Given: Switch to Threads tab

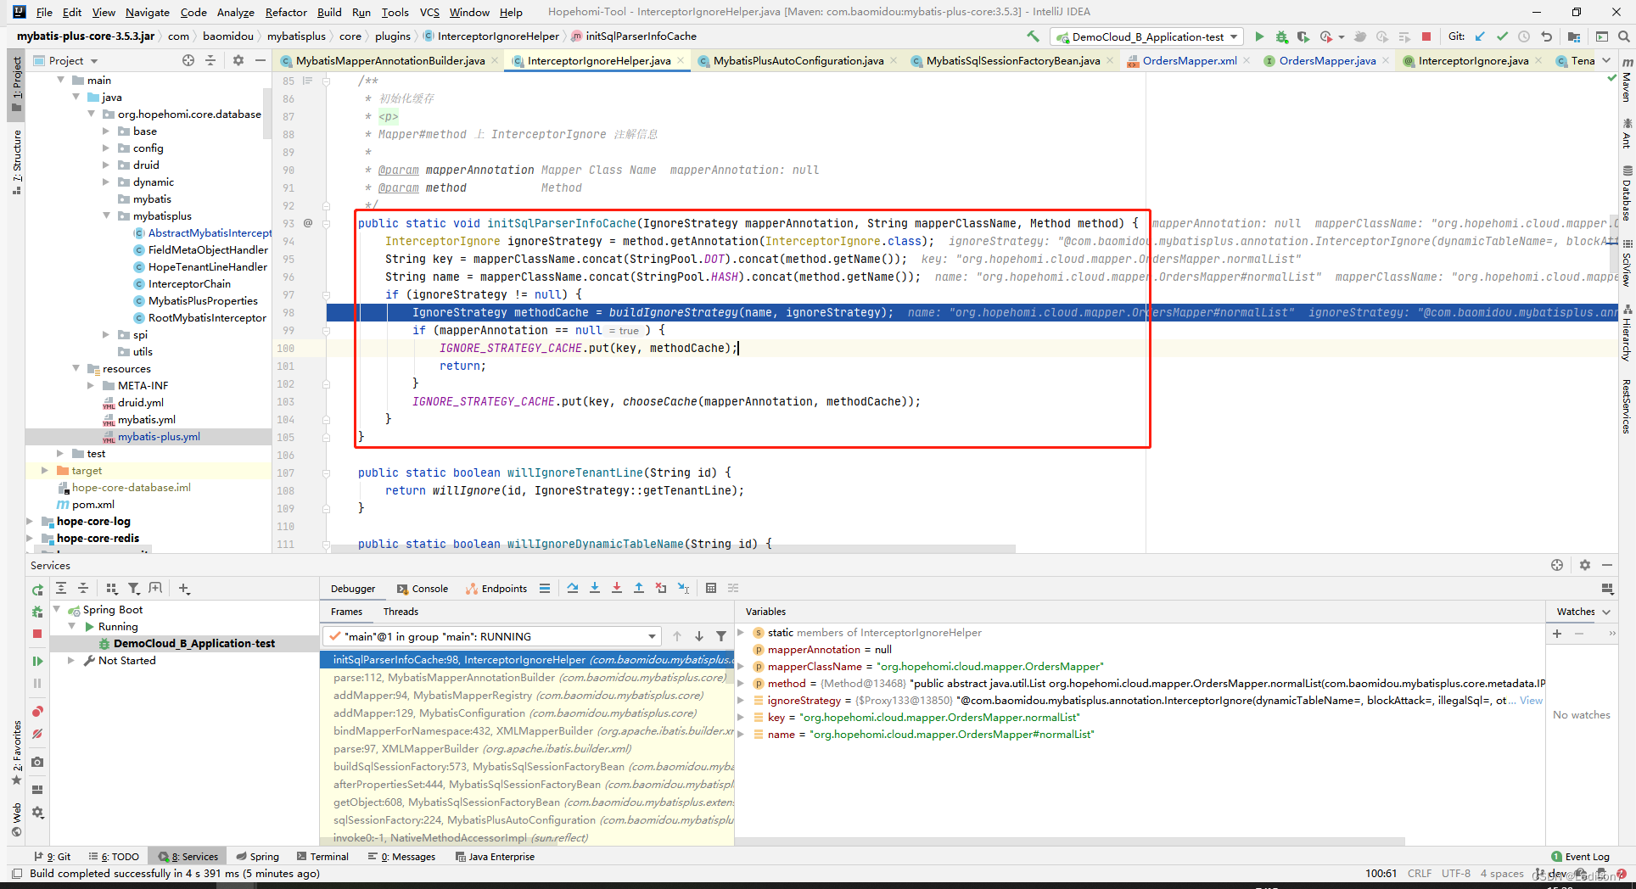Looking at the screenshot, I should [x=401, y=612].
